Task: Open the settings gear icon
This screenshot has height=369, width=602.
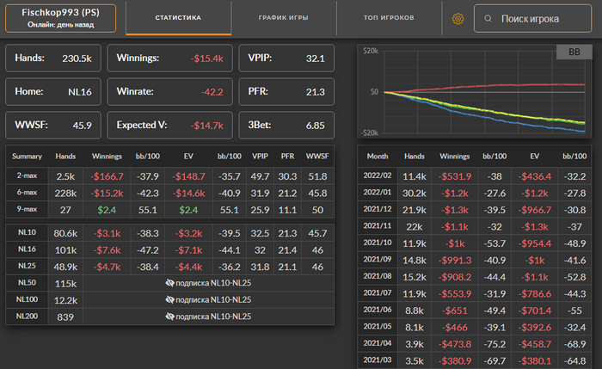Action: (x=458, y=18)
